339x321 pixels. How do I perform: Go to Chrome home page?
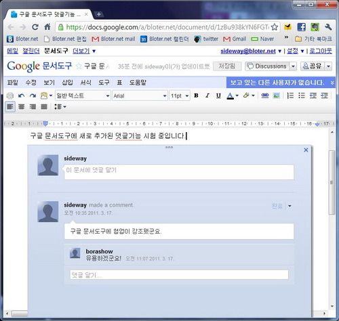coord(47,27)
